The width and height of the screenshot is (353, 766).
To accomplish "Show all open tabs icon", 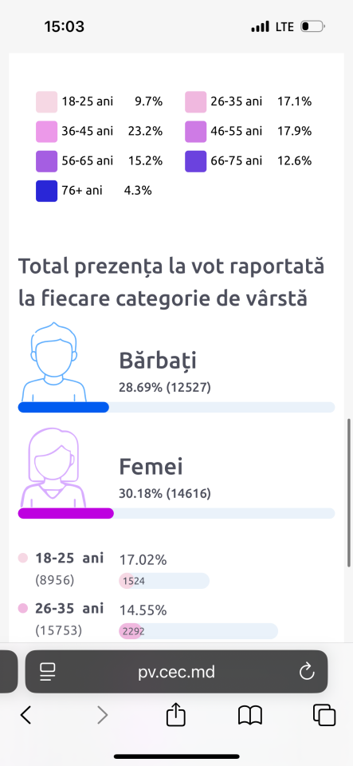I will [324, 715].
